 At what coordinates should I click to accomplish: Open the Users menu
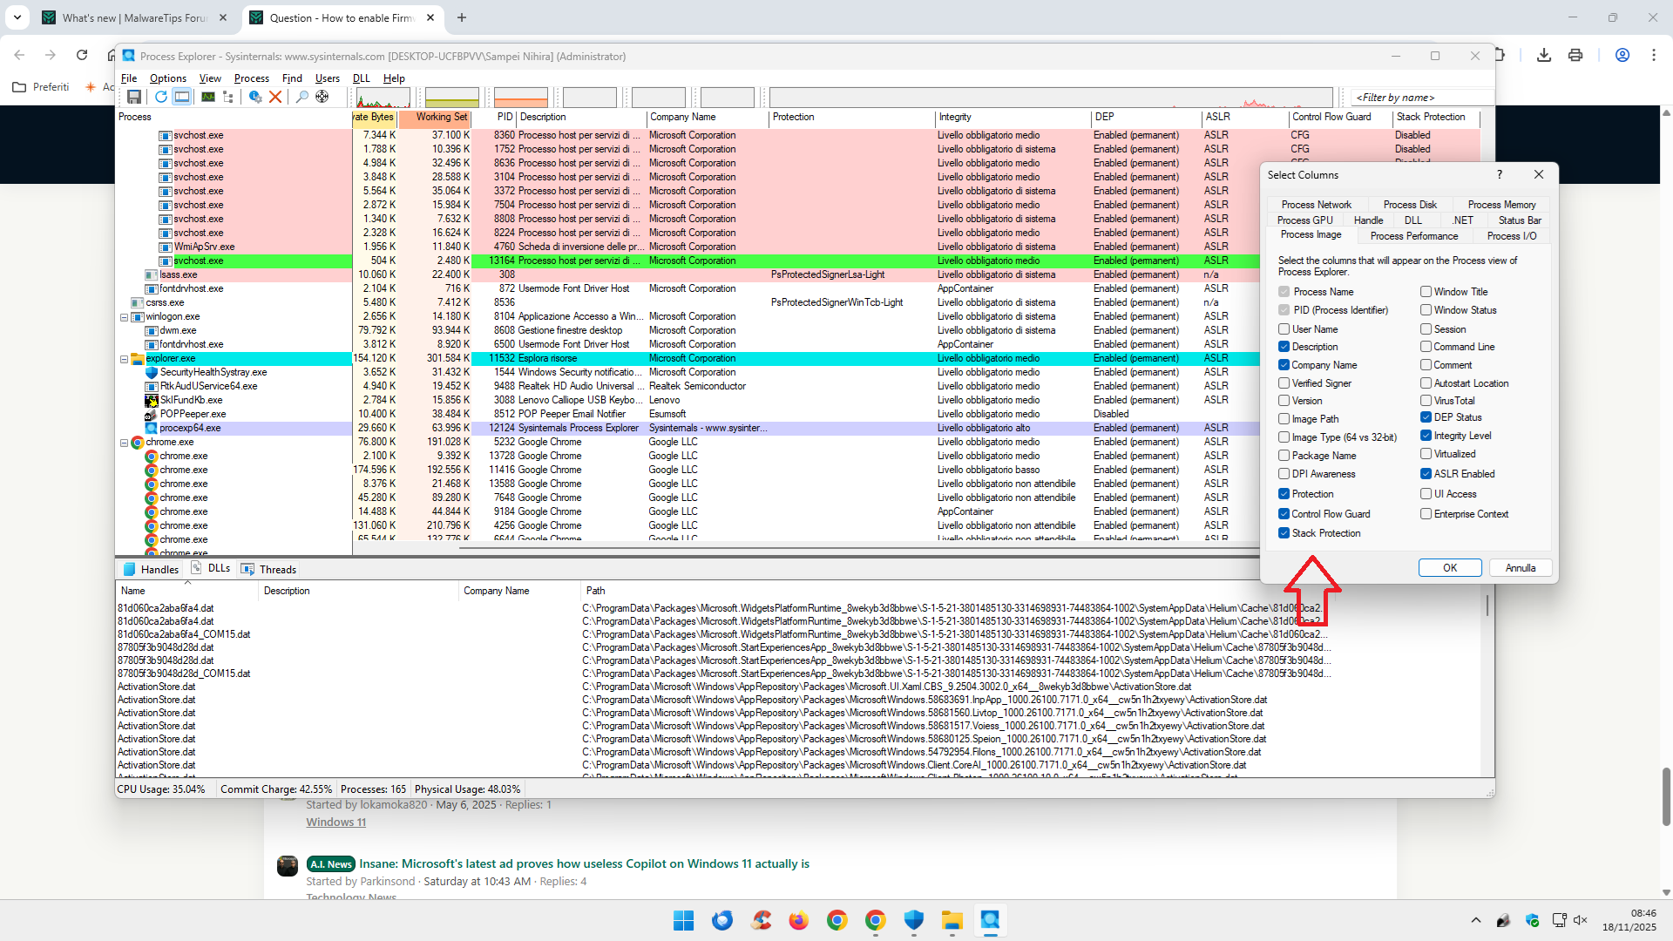327,78
